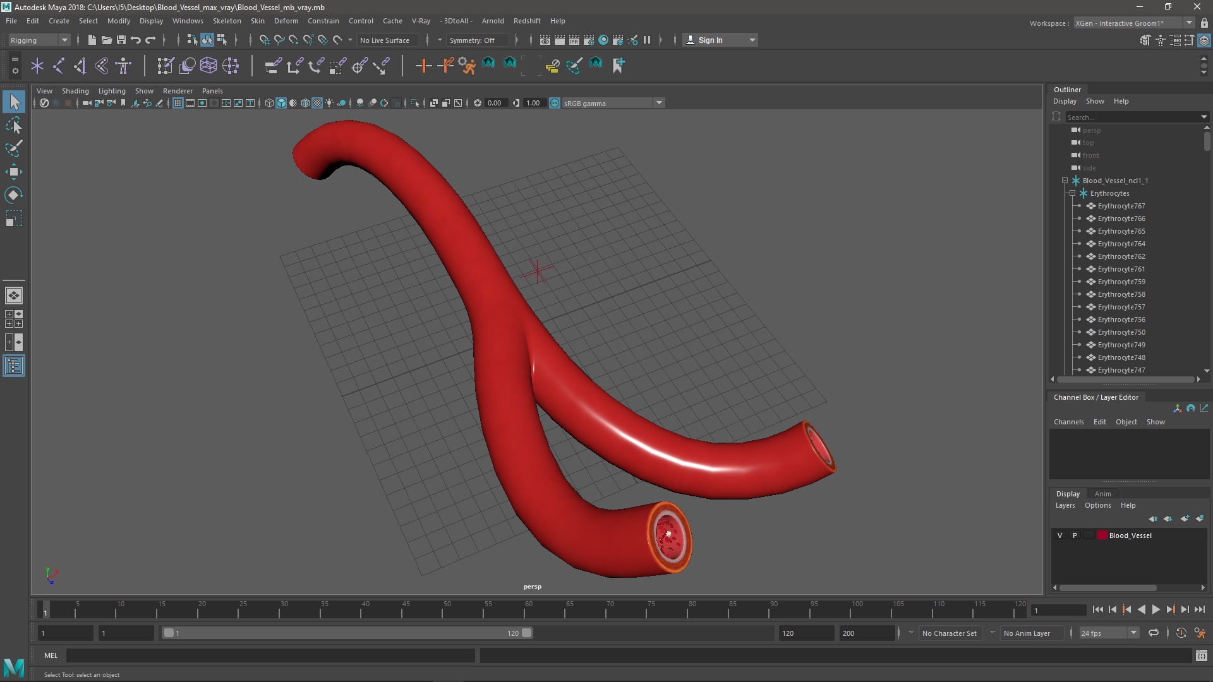1213x682 pixels.
Task: Click the Open Scene folder icon
Action: pos(106,40)
